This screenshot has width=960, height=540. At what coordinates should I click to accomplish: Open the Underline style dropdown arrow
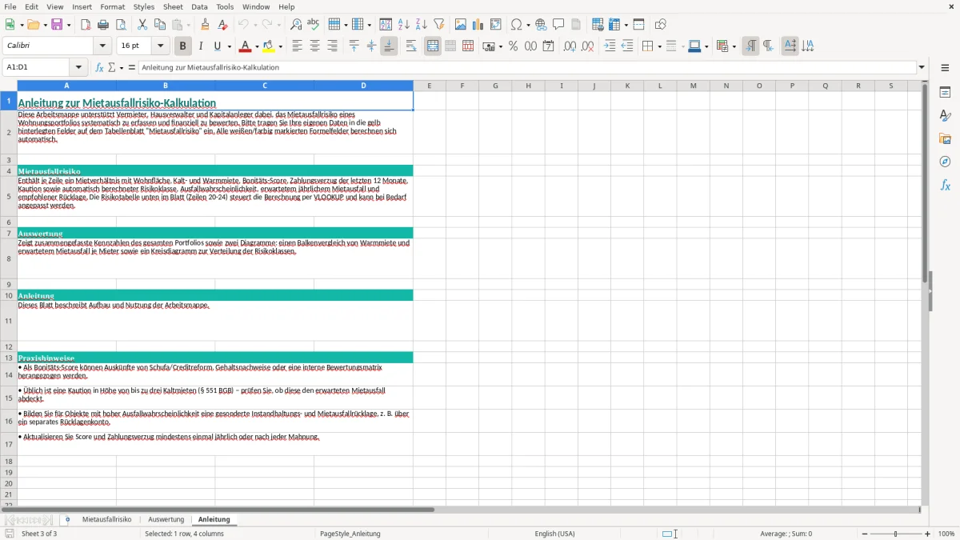tap(229, 46)
